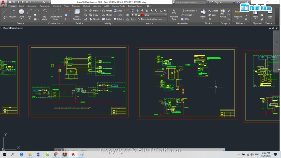Select the Stretch tool

pyautogui.click(x=94, y=19)
